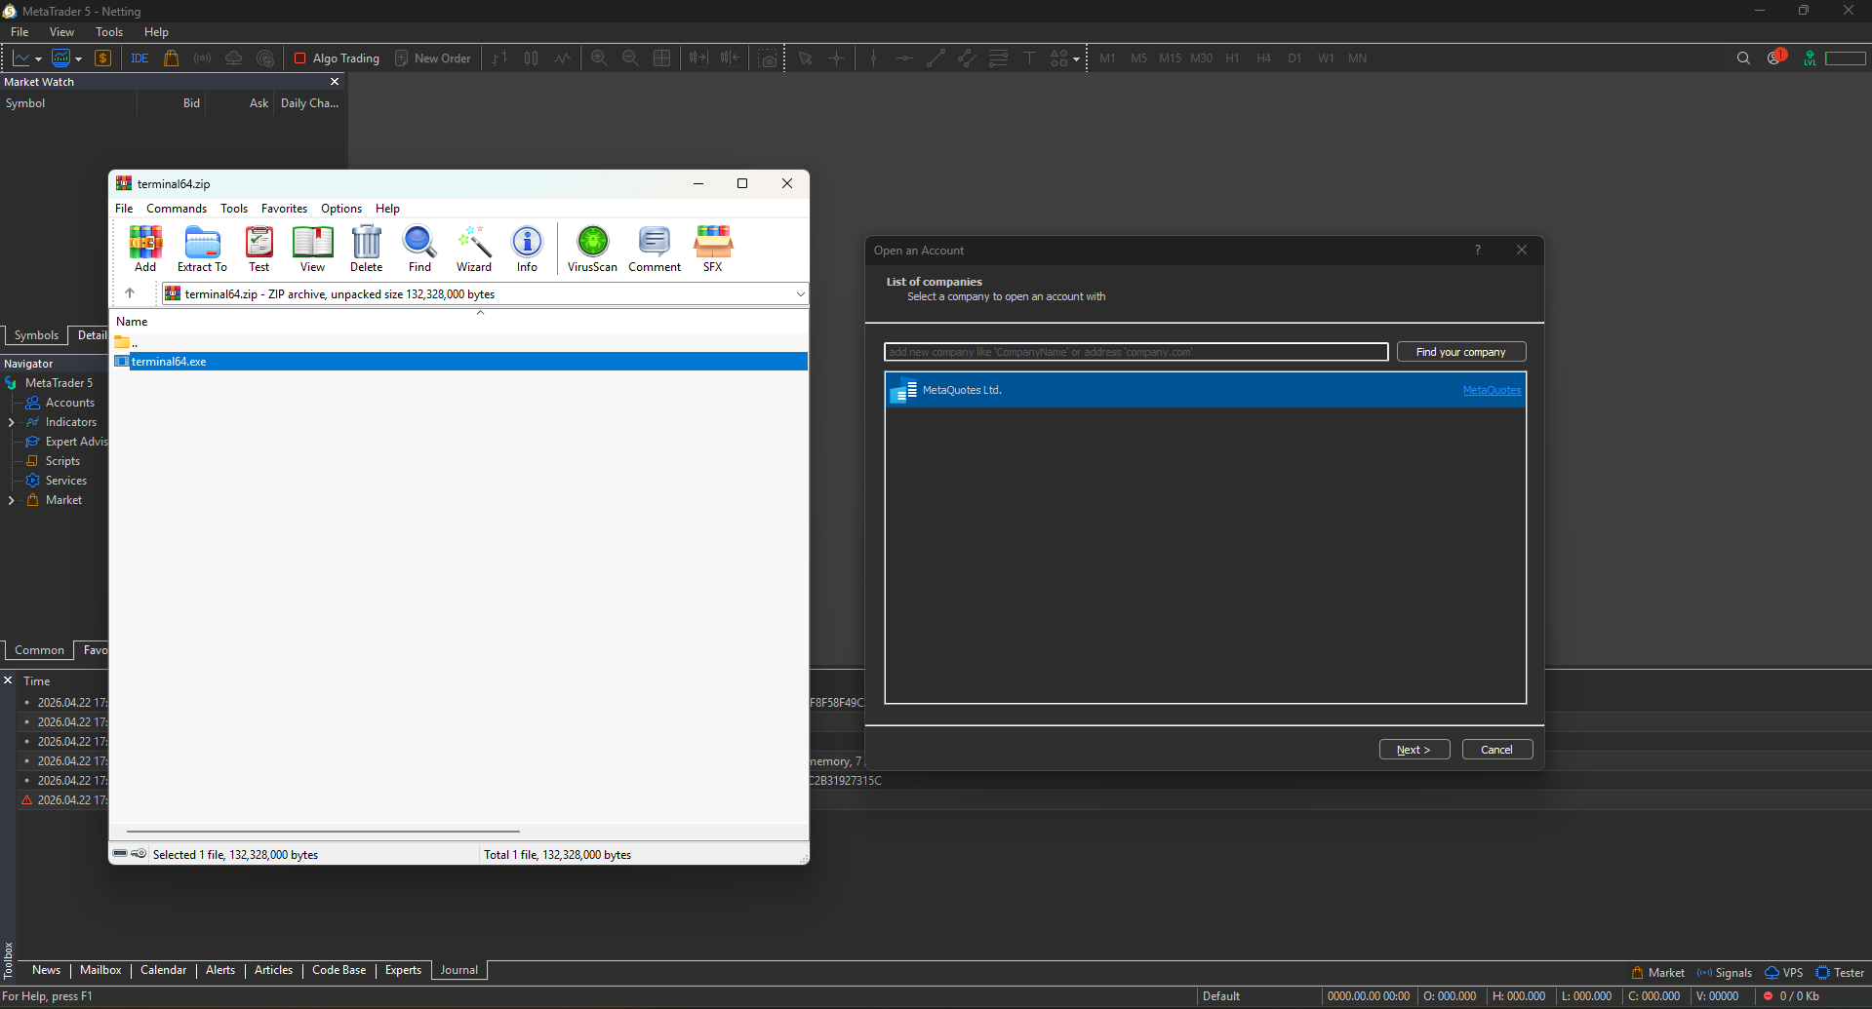Switch chart to line chart icon
The height and width of the screenshot is (1009, 1872).
tap(563, 58)
